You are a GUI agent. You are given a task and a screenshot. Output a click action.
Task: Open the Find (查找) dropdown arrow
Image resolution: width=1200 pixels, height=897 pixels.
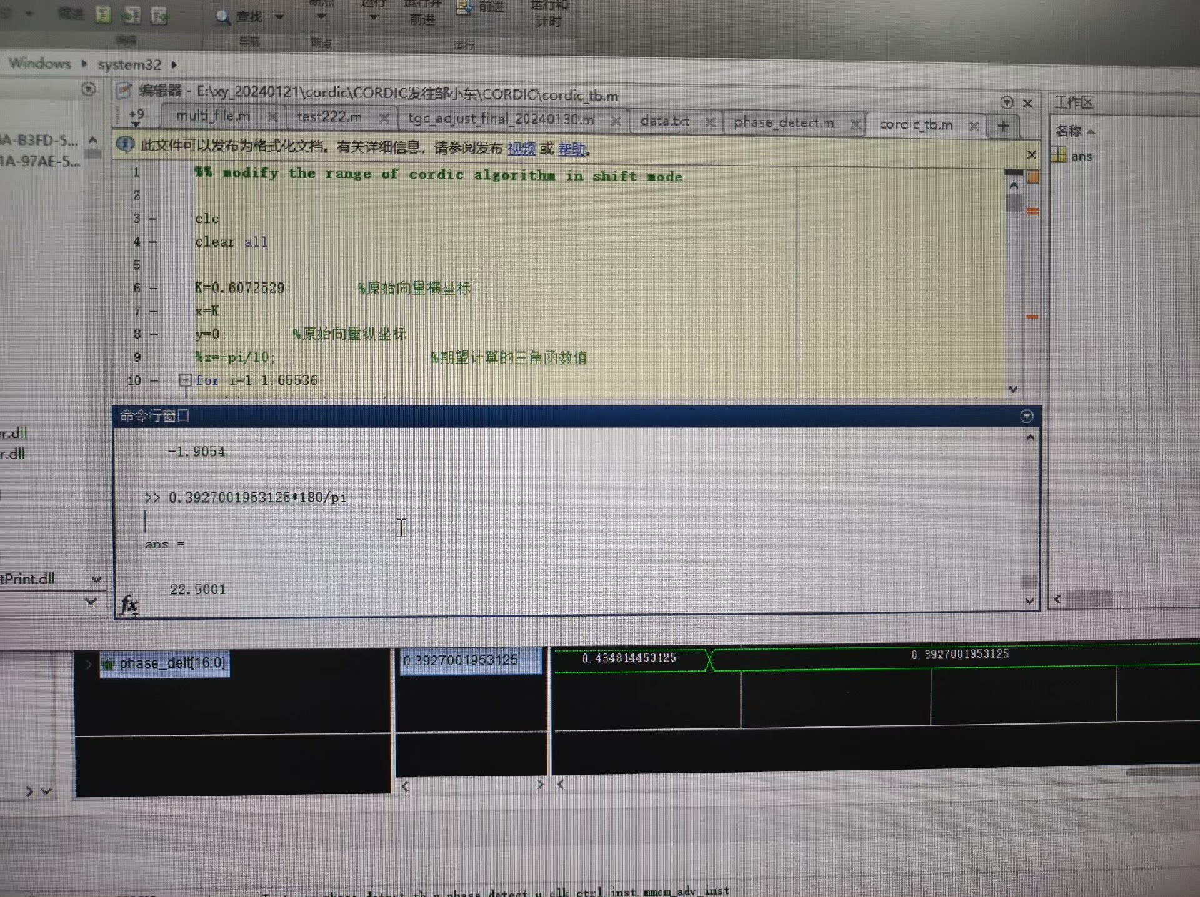click(x=279, y=17)
